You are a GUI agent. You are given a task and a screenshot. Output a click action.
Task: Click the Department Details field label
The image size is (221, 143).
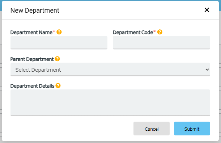pyautogui.click(x=32, y=86)
